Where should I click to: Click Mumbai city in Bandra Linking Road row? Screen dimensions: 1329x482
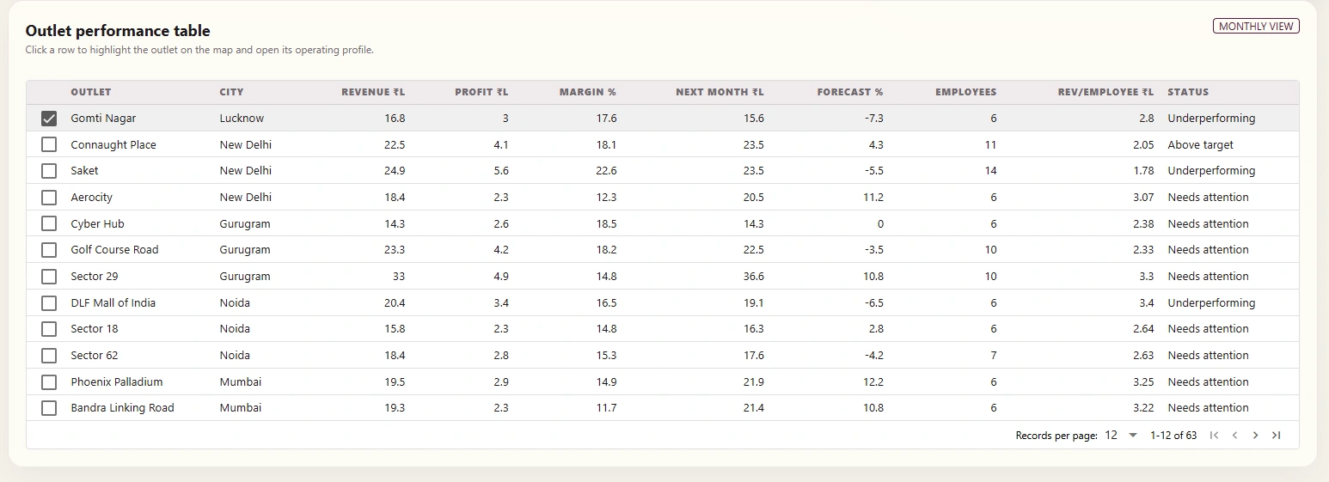(241, 408)
